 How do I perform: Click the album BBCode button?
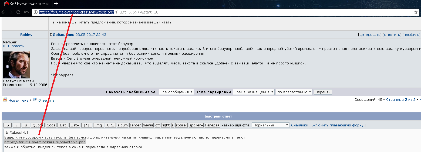click(123, 125)
